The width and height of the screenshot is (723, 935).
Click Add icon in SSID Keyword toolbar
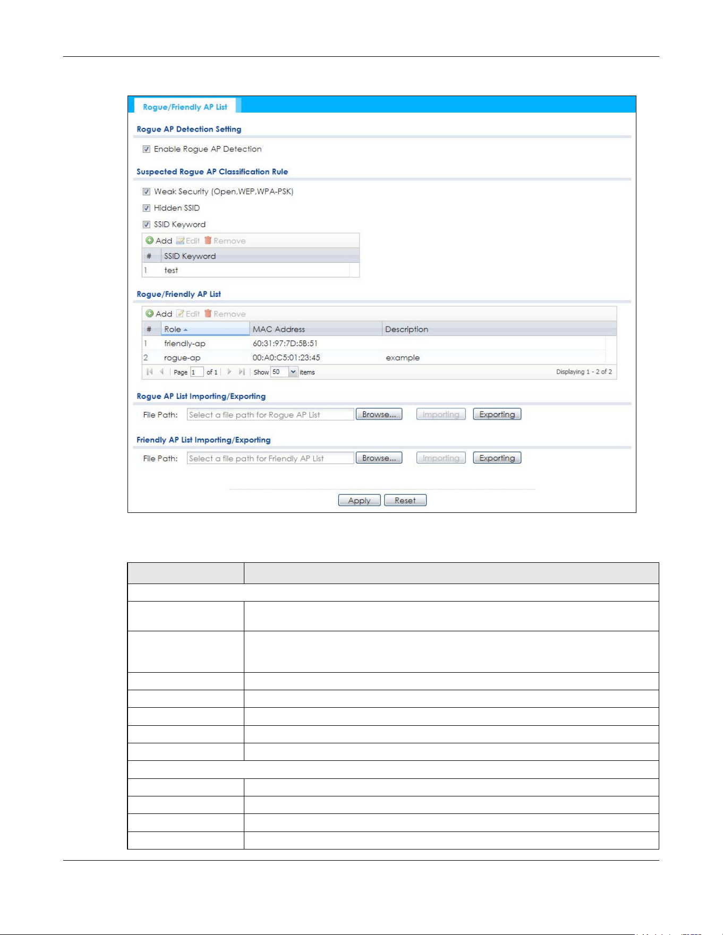point(150,241)
